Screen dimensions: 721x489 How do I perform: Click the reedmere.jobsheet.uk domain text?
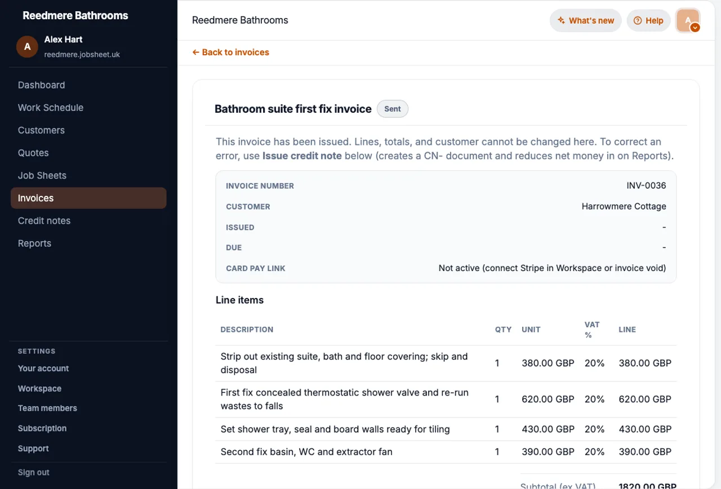[x=82, y=55]
